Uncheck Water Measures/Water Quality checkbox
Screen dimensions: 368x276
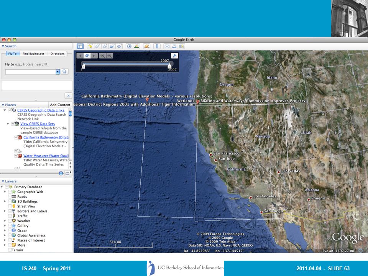tap(16, 156)
